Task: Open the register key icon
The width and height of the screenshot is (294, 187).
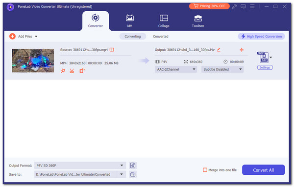Action: click(x=234, y=6)
